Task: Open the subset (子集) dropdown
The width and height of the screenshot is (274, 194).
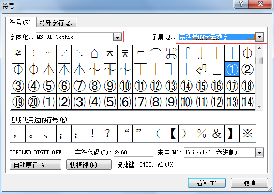Action: 259,37
